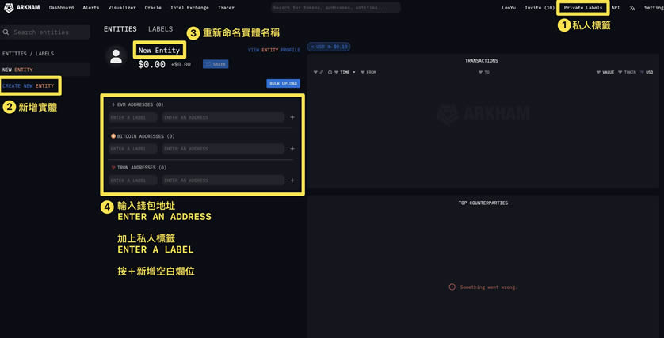Open the FROM column filter

coord(363,72)
